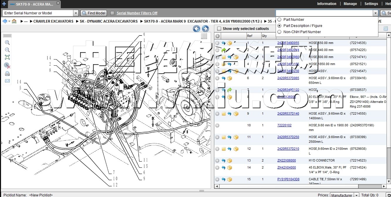The image size is (391, 197).
Task: Open the Settings menu
Action: (371, 4)
